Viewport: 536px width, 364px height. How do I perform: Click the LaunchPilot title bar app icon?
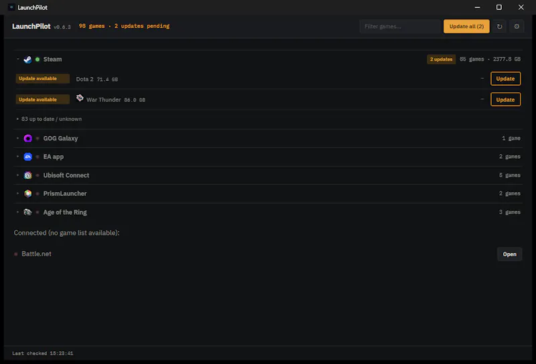(11, 7)
